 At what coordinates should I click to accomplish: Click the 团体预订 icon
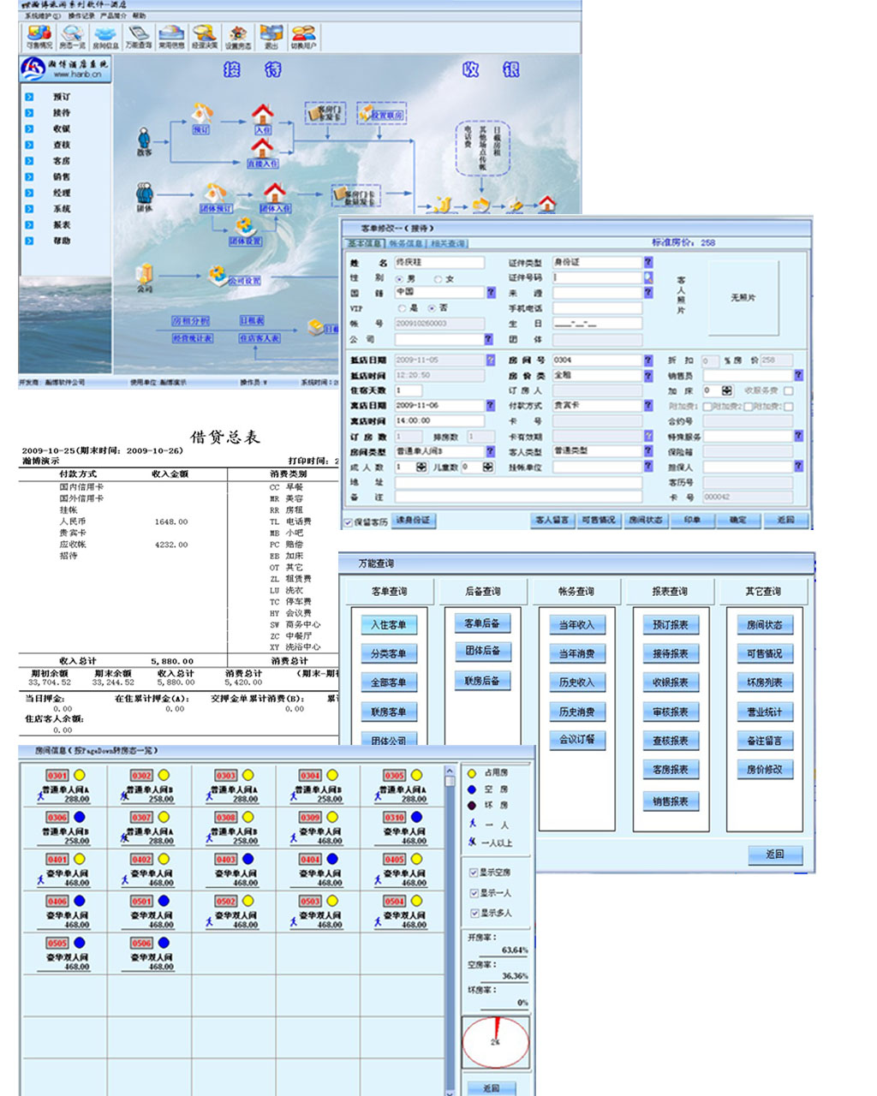[214, 199]
